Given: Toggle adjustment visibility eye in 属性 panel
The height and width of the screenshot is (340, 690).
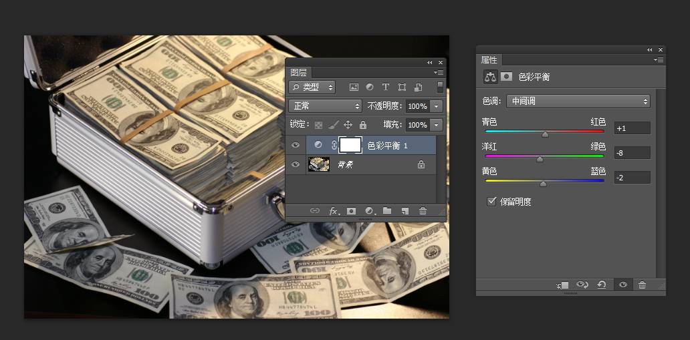Looking at the screenshot, I should coord(622,285).
